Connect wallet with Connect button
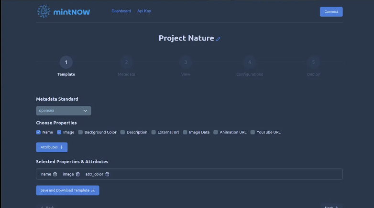This screenshot has height=208, width=374. (331, 11)
